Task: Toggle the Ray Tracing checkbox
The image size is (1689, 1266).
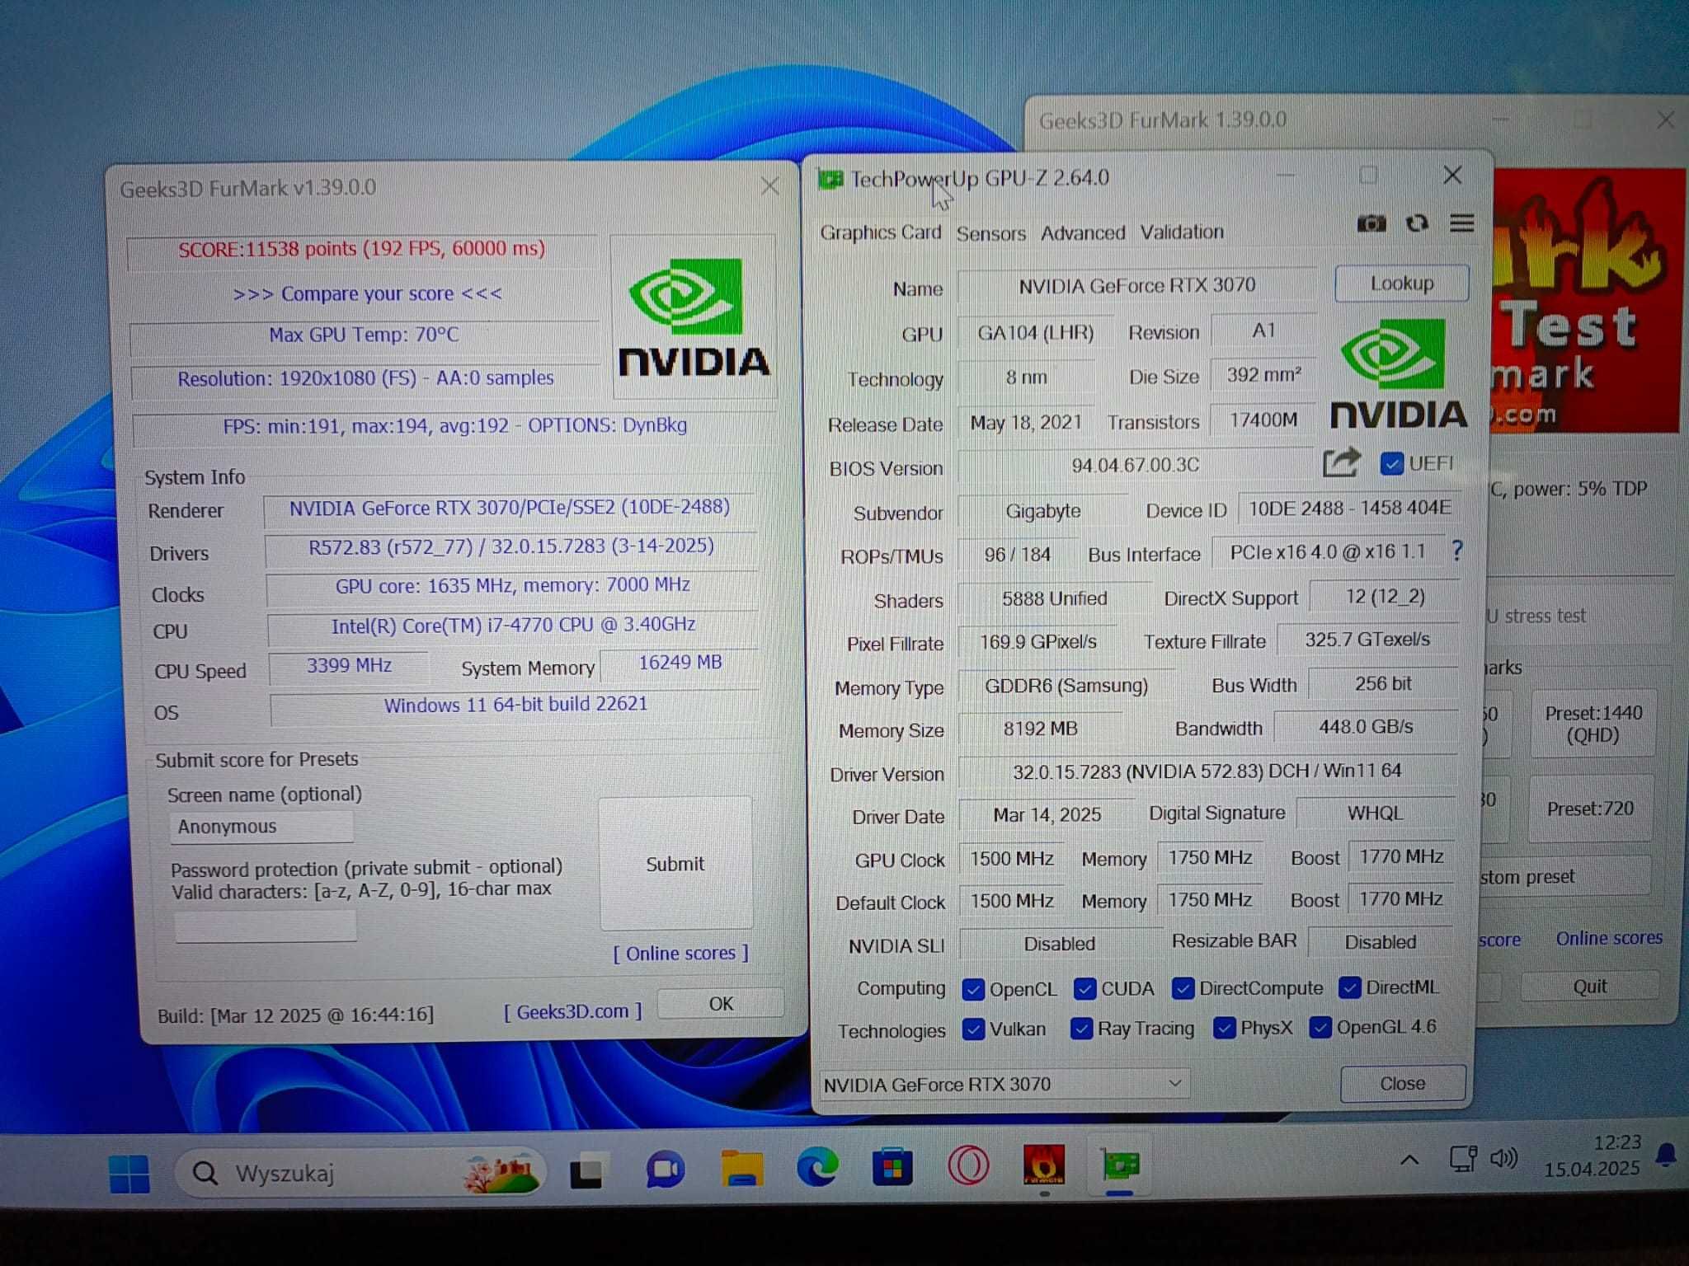Action: [x=1081, y=1029]
